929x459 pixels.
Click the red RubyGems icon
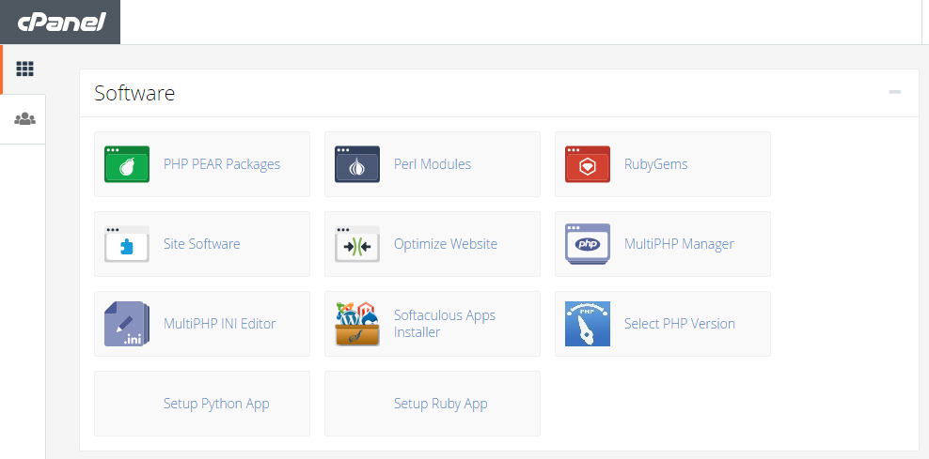[587, 164]
